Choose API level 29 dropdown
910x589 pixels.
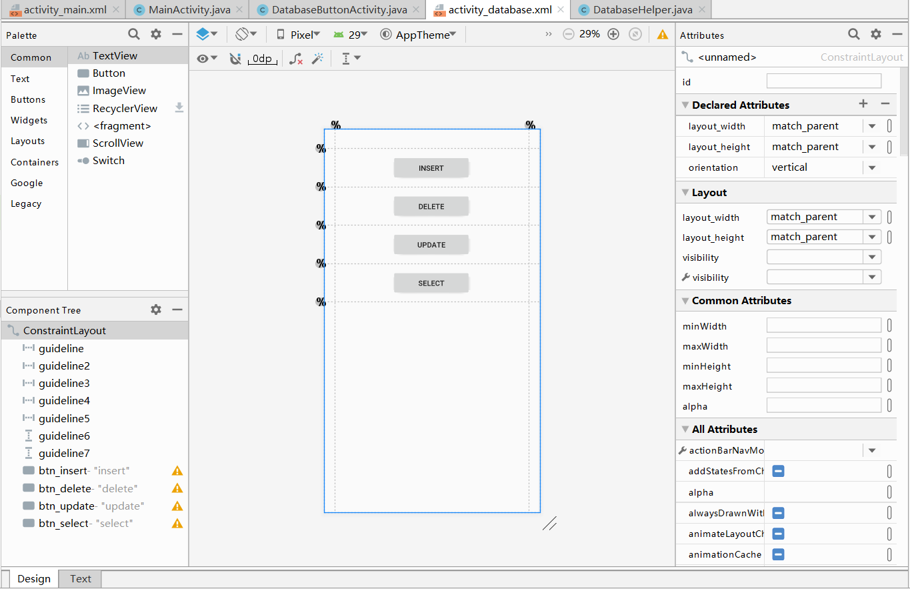coord(351,35)
